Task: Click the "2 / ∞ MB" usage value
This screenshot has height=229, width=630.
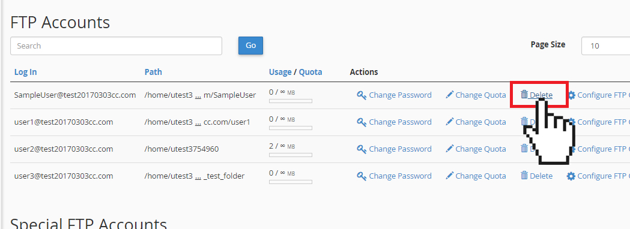Action: coord(282,146)
